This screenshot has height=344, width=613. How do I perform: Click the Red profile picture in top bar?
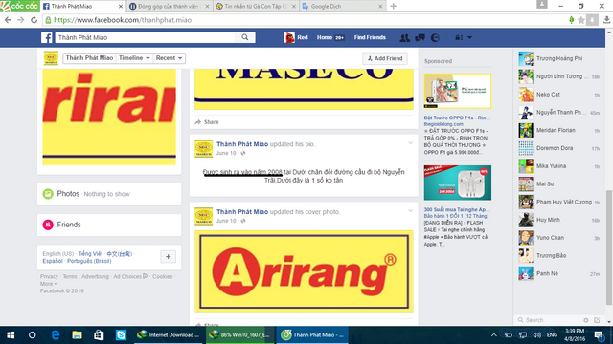(x=289, y=37)
